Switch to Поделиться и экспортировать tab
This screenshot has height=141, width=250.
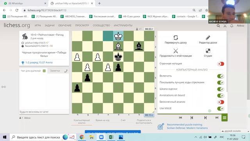coord(144,121)
